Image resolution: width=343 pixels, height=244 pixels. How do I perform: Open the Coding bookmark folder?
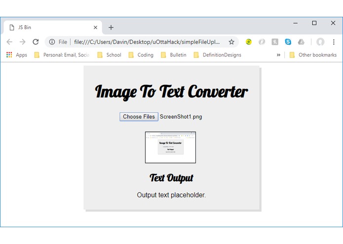[x=141, y=55]
